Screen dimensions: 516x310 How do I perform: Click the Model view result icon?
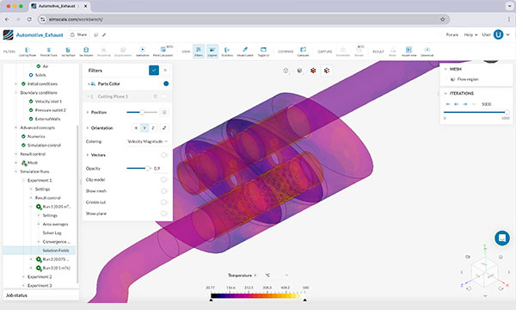point(408,52)
